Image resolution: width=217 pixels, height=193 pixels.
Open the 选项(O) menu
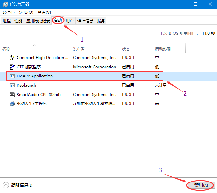(26, 12)
